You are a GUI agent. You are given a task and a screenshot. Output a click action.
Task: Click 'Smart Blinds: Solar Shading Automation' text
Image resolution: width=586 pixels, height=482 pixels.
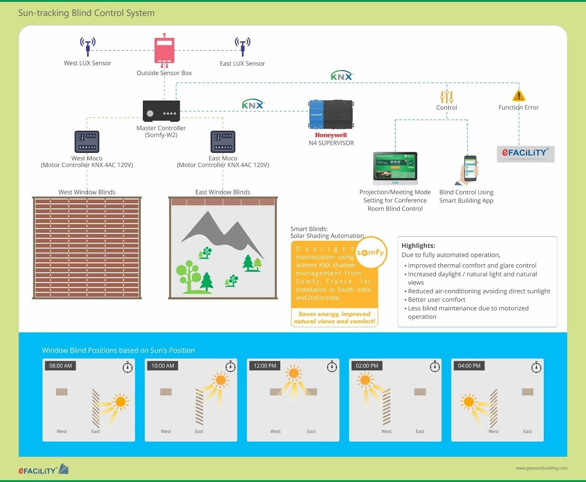[x=327, y=232]
